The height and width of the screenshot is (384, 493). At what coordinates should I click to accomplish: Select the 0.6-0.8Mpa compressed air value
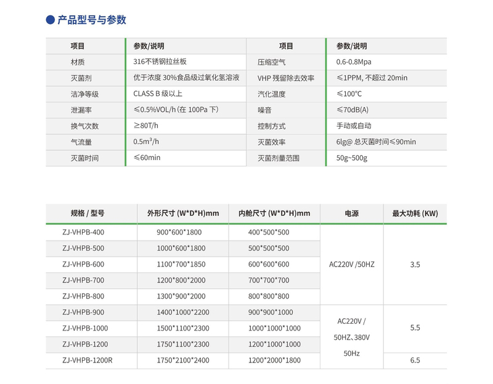(x=354, y=62)
